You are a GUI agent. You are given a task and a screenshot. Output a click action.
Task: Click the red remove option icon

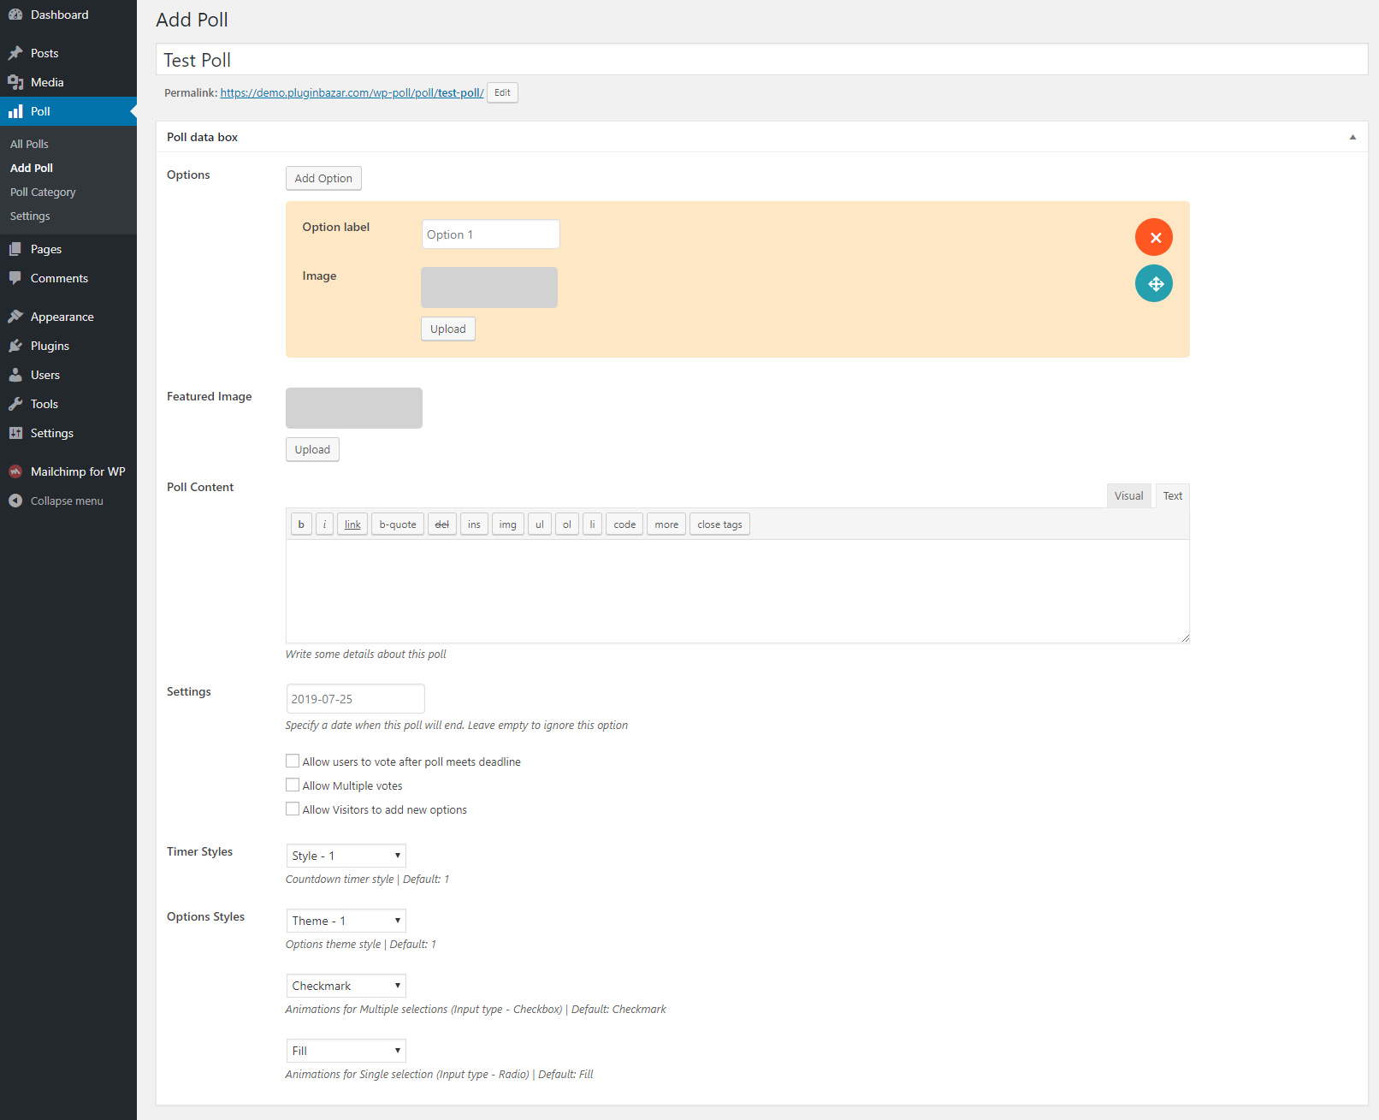click(1154, 237)
